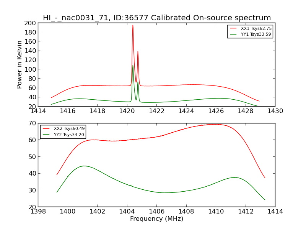This screenshot has height=230, width=306.
Task: Click the '1404' x-axis tick label
Action: tap(127, 212)
